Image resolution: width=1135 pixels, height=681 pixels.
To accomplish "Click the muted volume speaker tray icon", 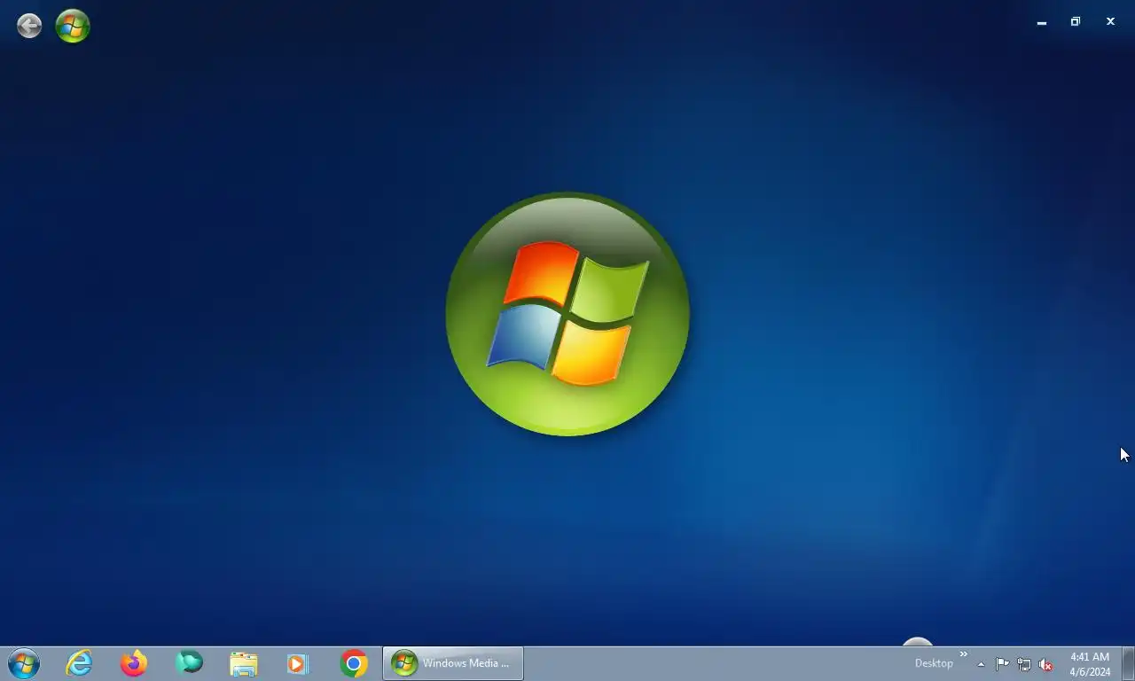I will click(1045, 664).
